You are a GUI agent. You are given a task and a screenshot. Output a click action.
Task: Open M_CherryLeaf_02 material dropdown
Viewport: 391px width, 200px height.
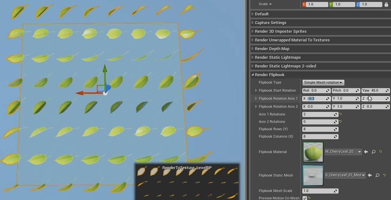click(343, 151)
